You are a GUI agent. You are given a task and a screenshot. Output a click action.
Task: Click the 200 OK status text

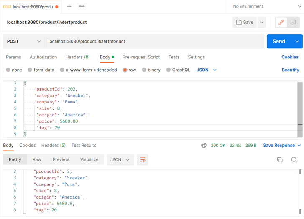coord(218,145)
